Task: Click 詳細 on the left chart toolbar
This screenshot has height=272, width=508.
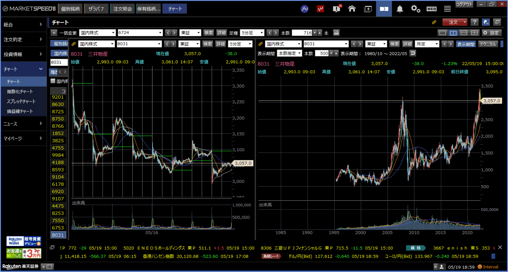Action: (x=220, y=44)
